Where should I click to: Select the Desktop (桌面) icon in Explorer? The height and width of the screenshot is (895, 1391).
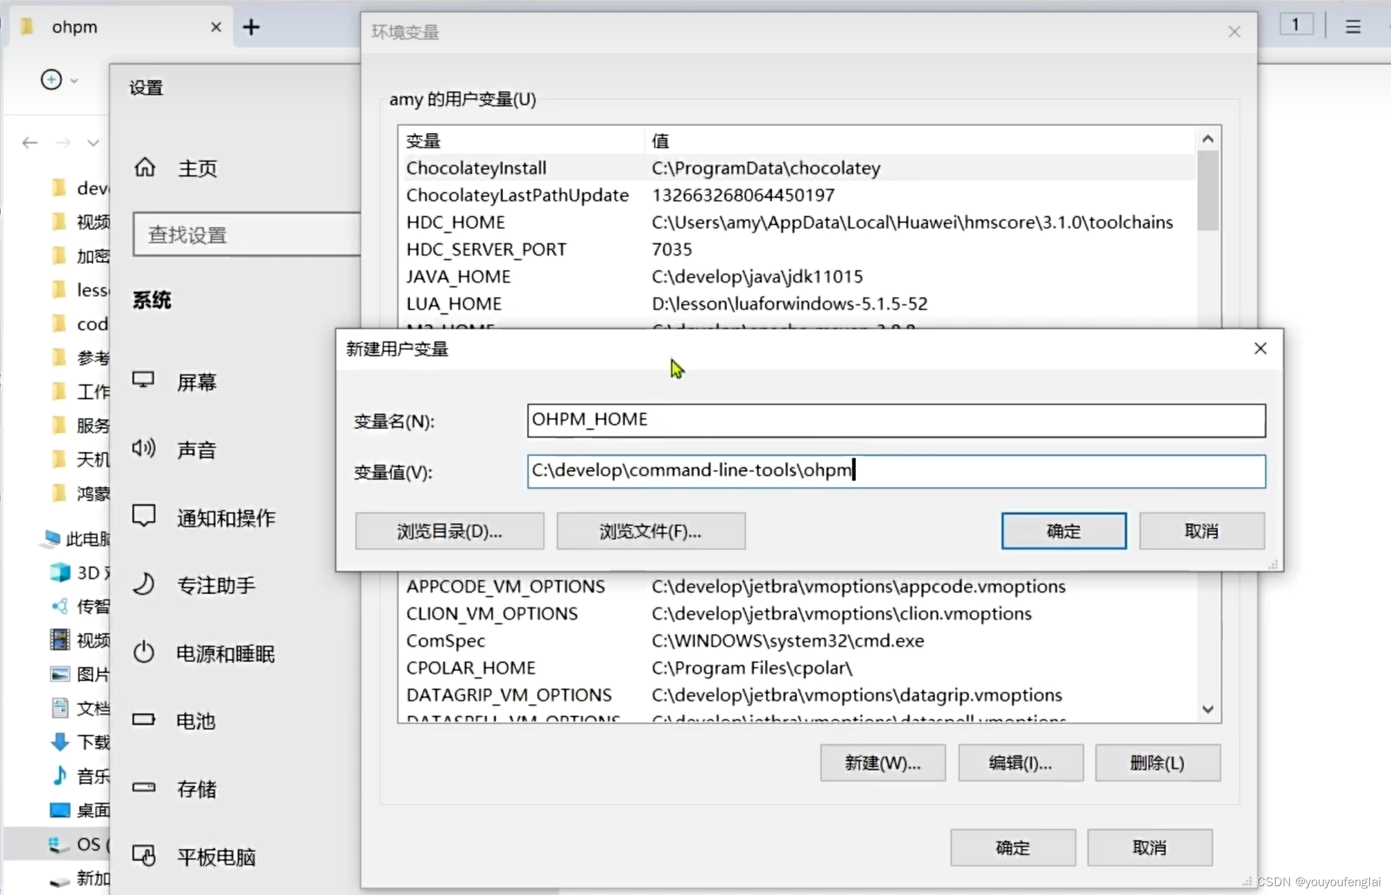click(x=60, y=810)
